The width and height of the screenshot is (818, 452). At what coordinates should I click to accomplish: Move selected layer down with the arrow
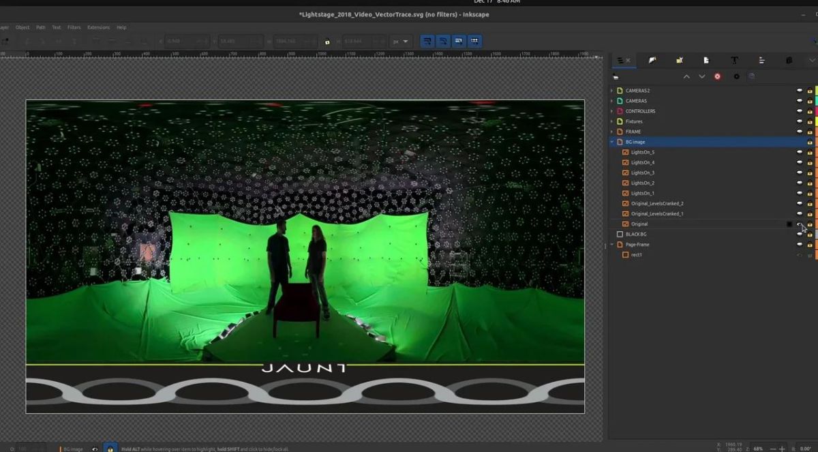[x=701, y=76]
